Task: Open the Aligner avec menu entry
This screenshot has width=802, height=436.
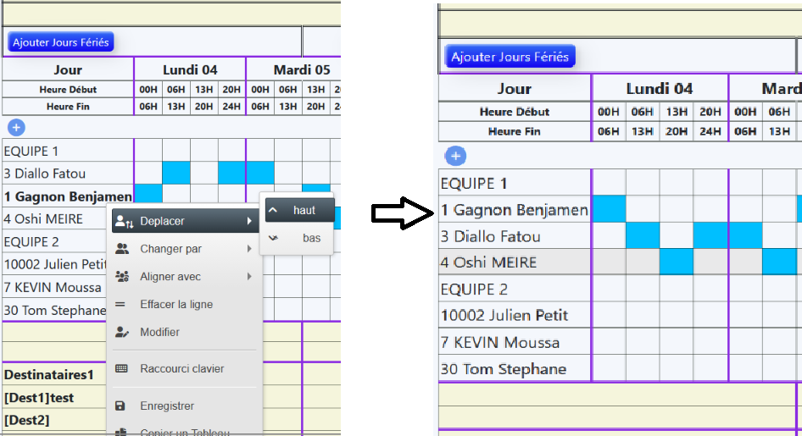Action: [185, 276]
